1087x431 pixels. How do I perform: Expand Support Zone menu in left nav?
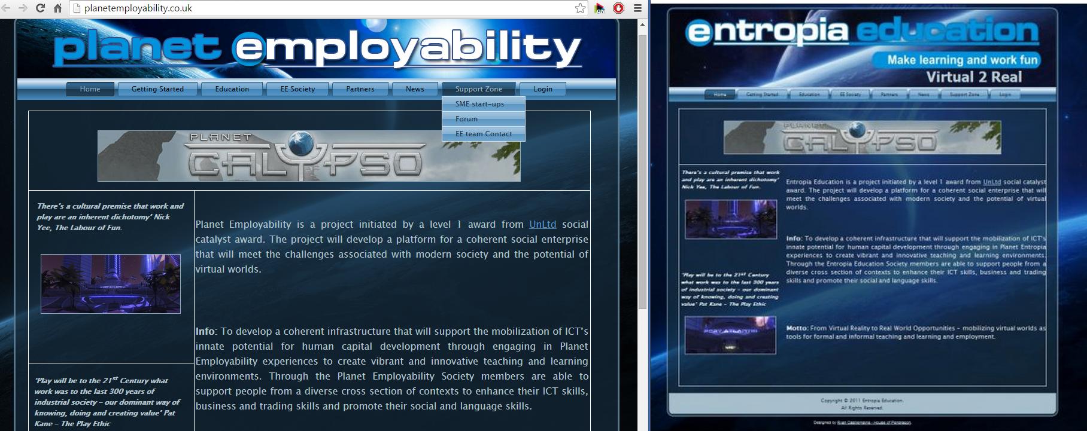(x=478, y=89)
